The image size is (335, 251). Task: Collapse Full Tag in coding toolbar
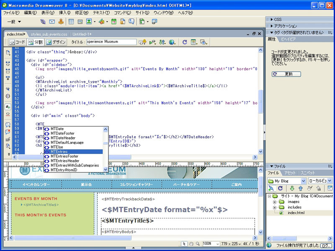coord(8,64)
